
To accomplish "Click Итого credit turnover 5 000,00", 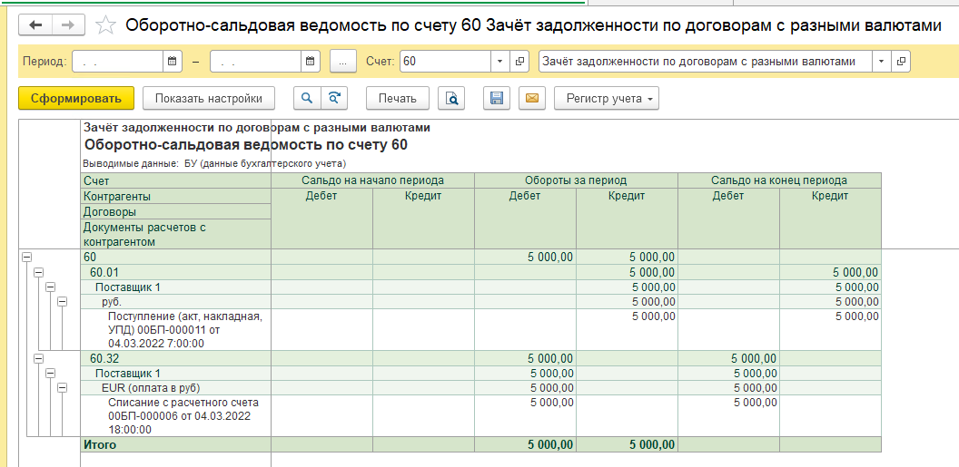I will click(651, 444).
